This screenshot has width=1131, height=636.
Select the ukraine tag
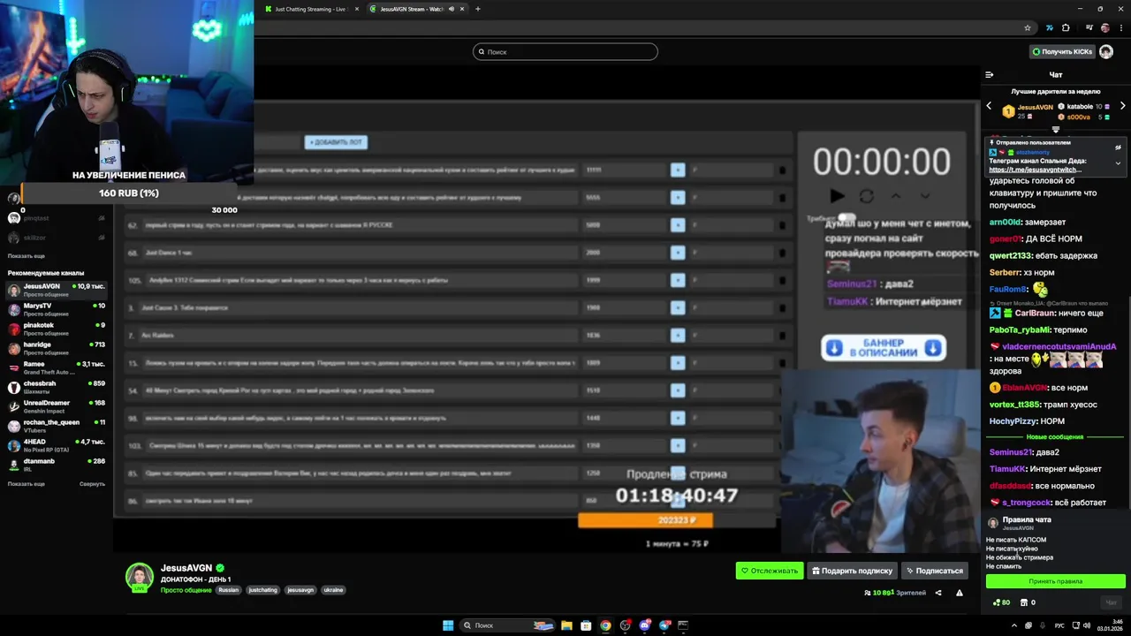click(x=333, y=590)
